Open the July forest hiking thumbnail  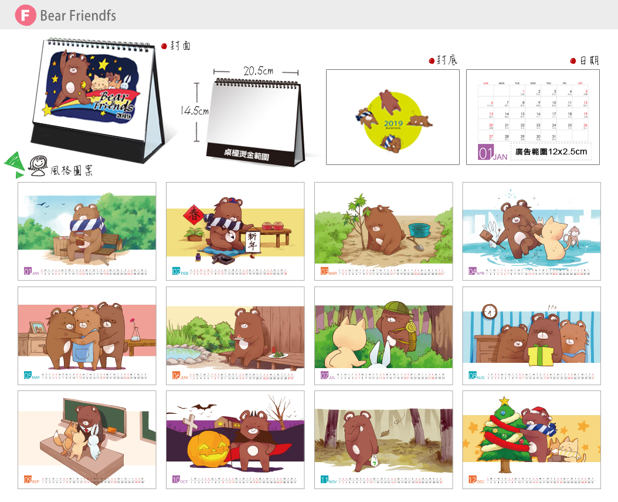pyautogui.click(x=383, y=336)
